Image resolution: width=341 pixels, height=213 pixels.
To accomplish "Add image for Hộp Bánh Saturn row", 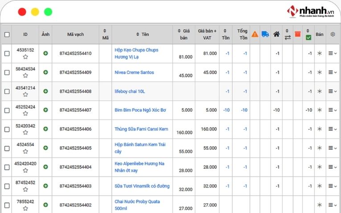I will tap(45, 148).
